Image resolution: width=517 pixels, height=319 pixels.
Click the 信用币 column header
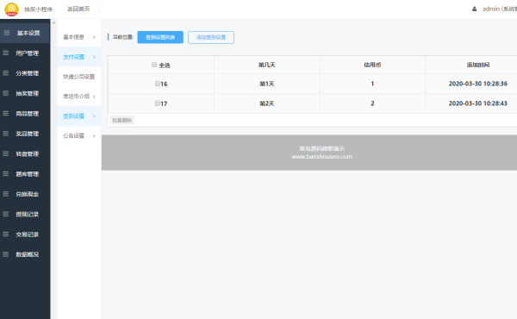point(372,65)
